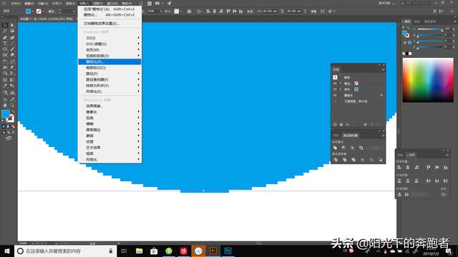Swap fill and stroke colors arrow
458x257 pixels.
pos(13,111)
